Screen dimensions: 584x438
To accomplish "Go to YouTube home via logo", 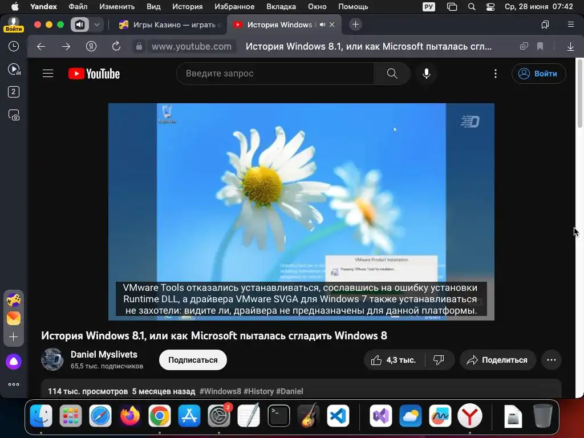I will point(94,74).
